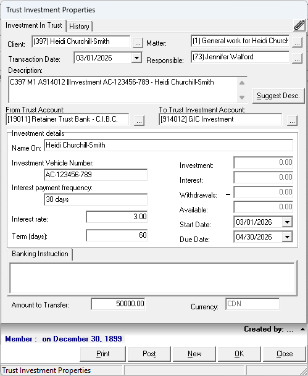
Task: Open the Start Date dropdown calendar
Action: pos(287,222)
